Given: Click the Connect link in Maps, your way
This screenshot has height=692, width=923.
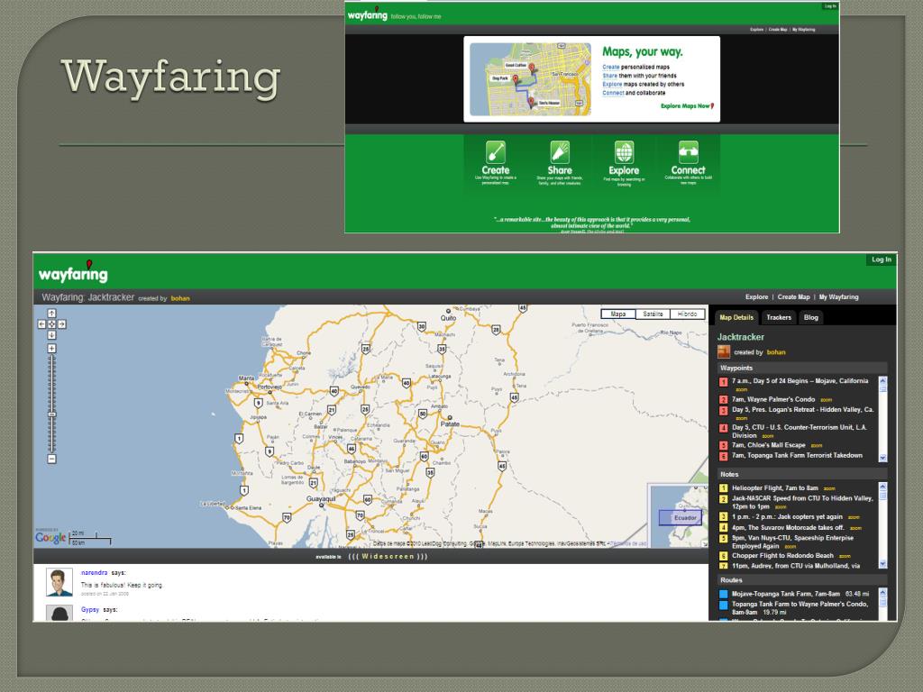Looking at the screenshot, I should 613,93.
